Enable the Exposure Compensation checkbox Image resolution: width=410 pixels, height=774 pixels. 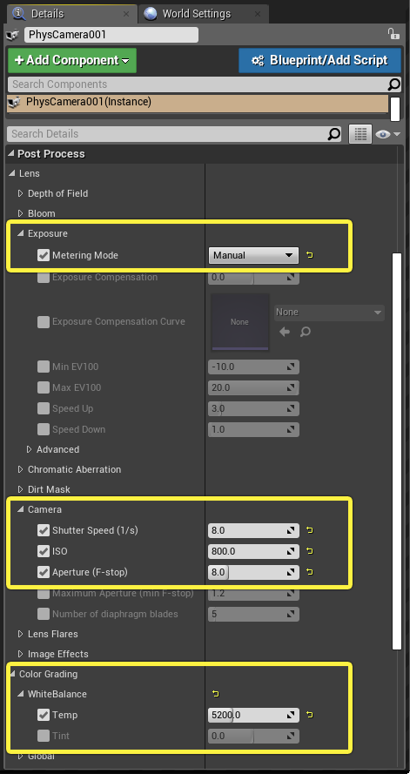coord(44,277)
